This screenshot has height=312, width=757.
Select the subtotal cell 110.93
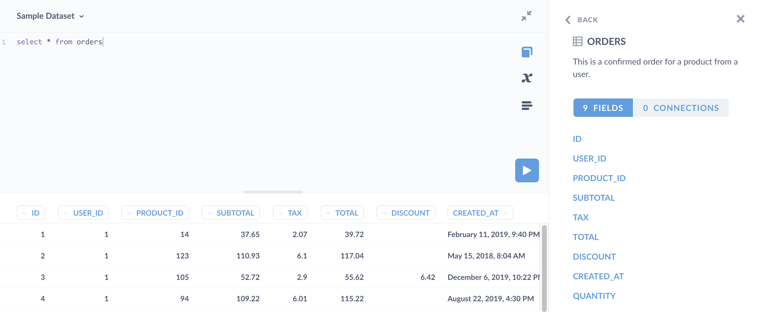click(248, 256)
